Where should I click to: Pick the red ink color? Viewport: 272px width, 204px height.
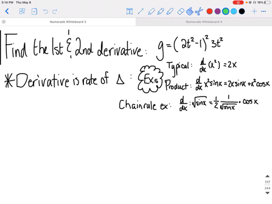coord(210,11)
